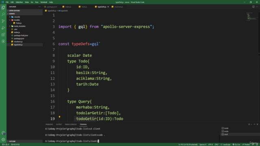
Task: Open editor more actions ellipsis
Action: 257,7
